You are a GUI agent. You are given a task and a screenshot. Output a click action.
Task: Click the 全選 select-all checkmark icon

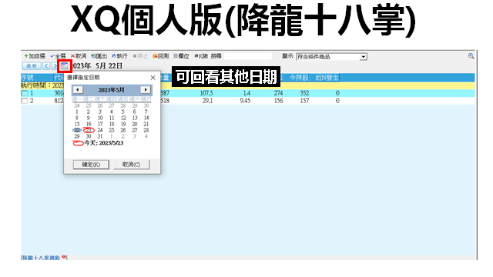click(52, 56)
